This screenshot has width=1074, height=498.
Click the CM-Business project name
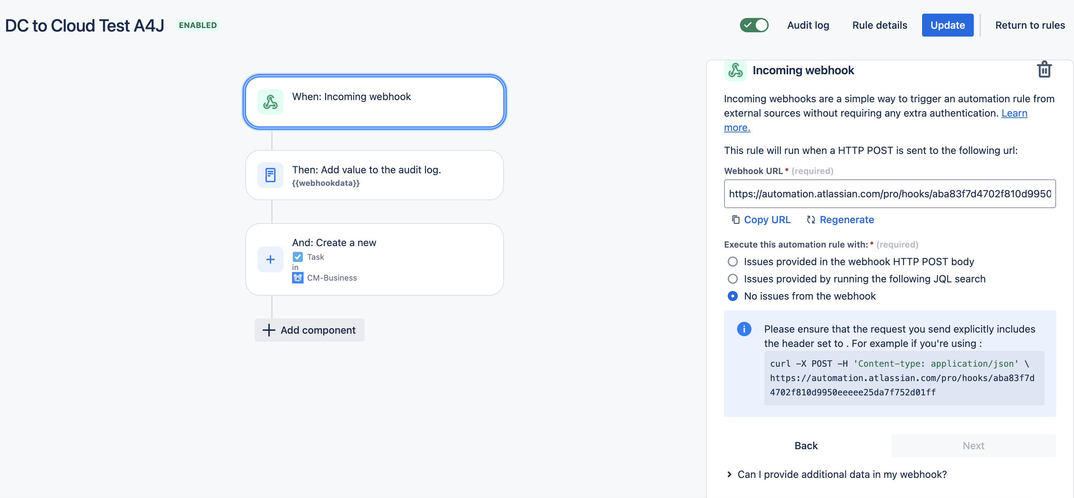pyautogui.click(x=332, y=278)
